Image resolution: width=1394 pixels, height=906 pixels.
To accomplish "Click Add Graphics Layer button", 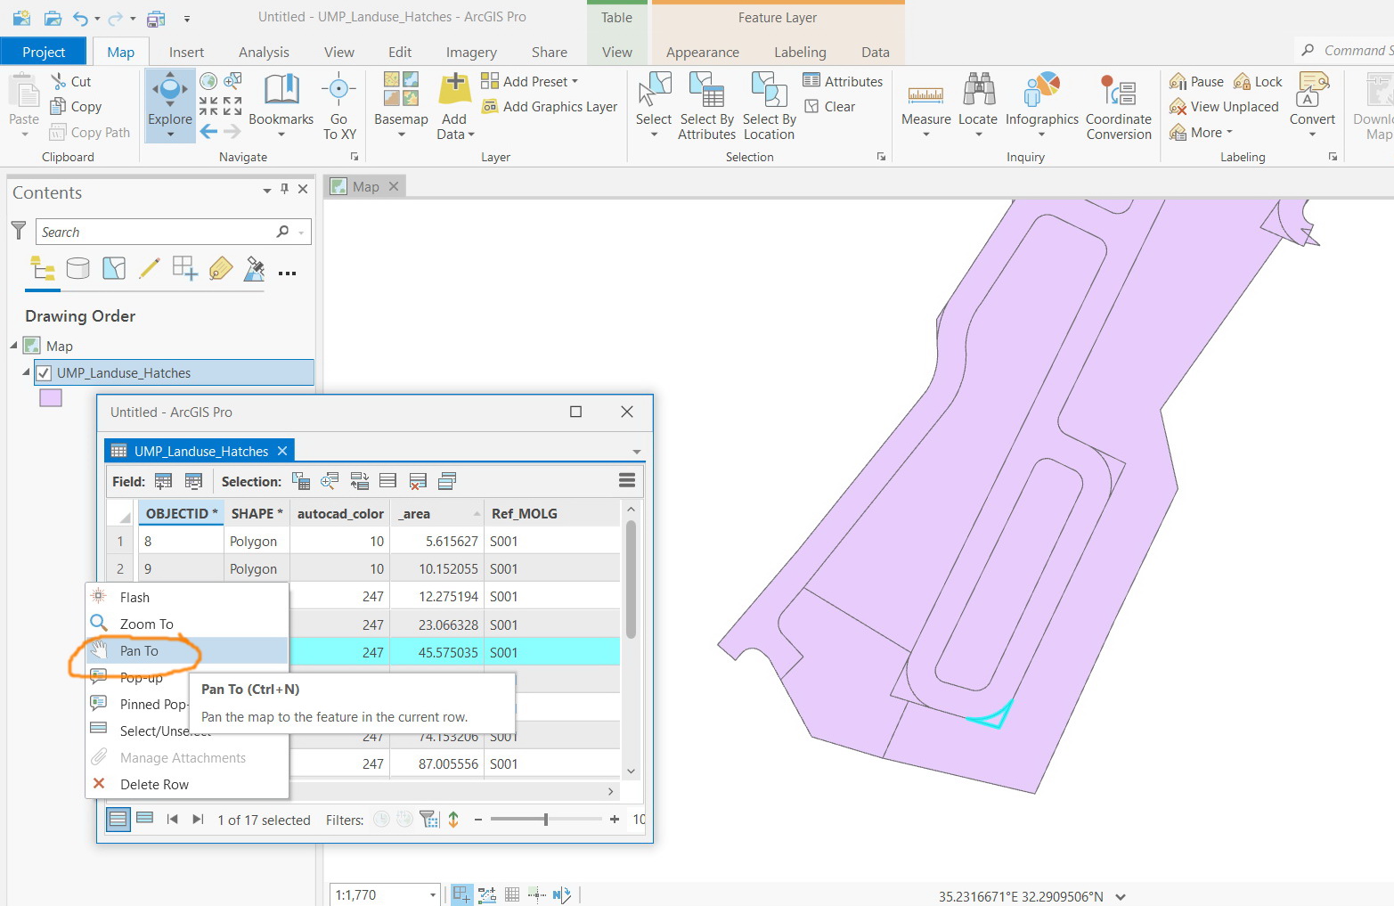I will [550, 107].
